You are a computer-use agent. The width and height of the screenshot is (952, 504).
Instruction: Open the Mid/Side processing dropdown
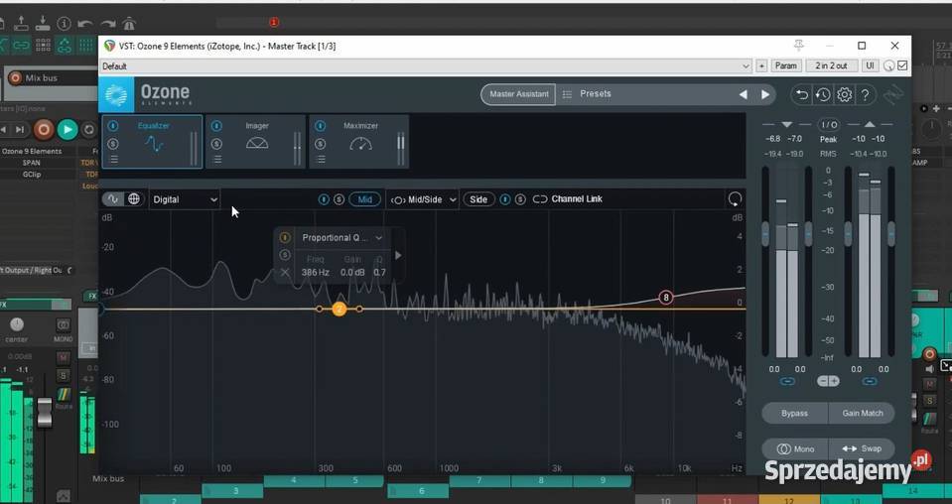click(x=423, y=199)
